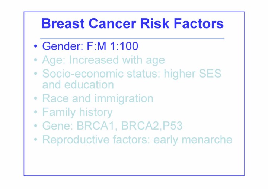The width and height of the screenshot is (268, 189).
Task: Click the words and education on the wrapped line
Action: [x=78, y=85]
